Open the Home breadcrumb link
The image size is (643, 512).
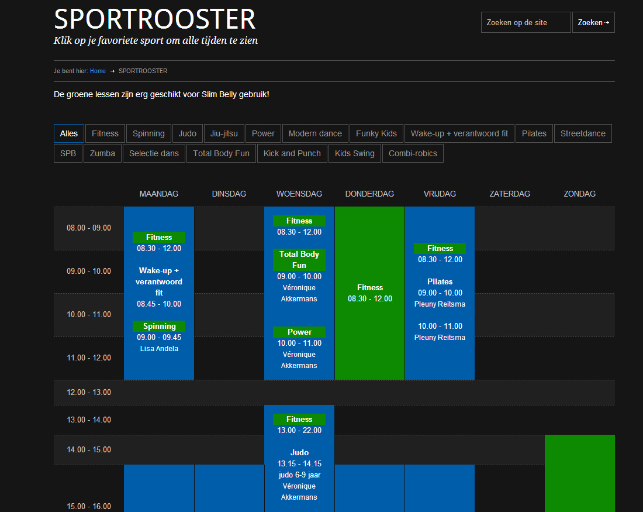point(98,71)
